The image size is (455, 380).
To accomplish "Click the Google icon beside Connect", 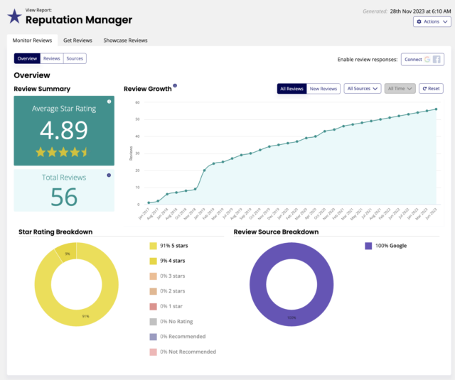I will point(427,60).
